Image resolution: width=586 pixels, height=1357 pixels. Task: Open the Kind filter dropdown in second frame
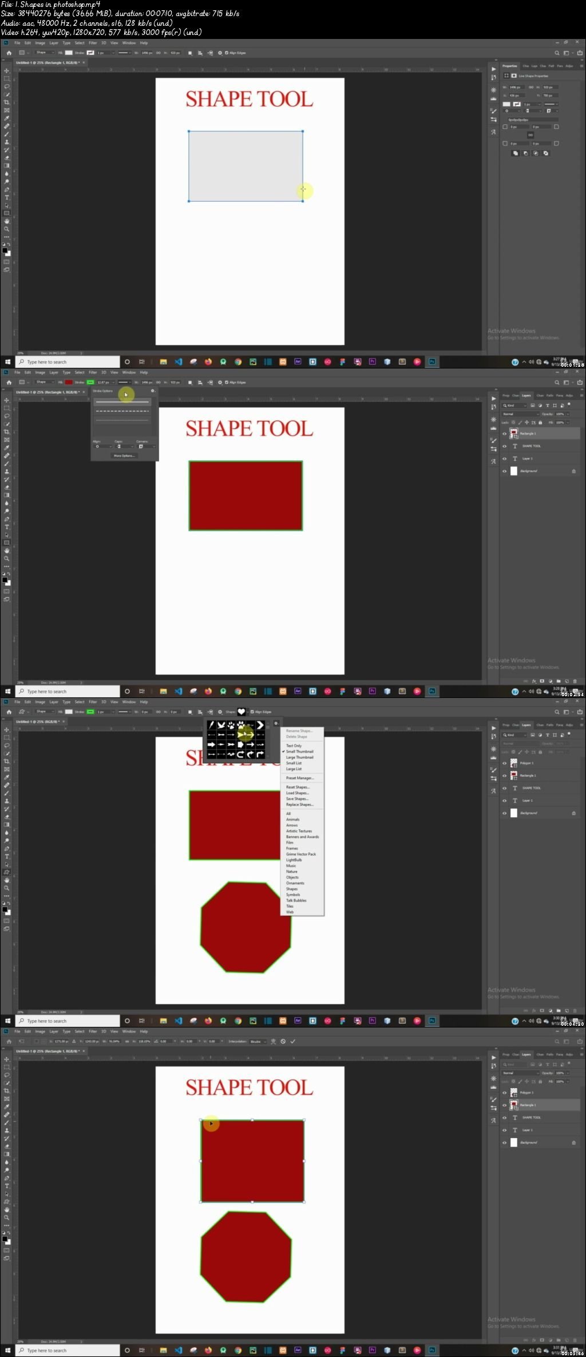pos(514,405)
